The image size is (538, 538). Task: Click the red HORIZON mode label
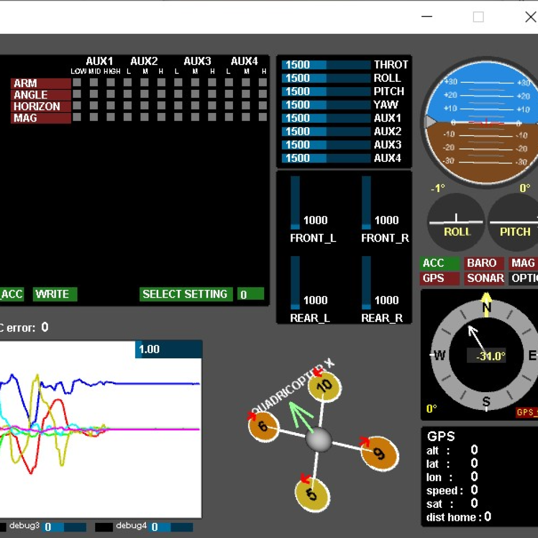click(41, 107)
